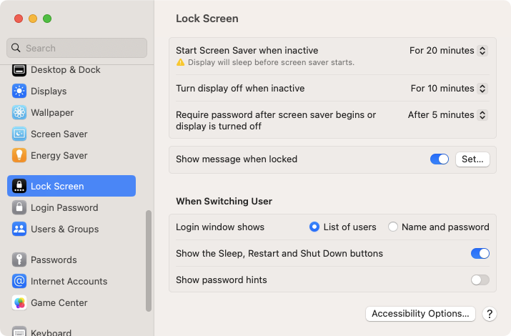The image size is (511, 336).
Task: Click the Set... lock message button
Action: (x=472, y=159)
